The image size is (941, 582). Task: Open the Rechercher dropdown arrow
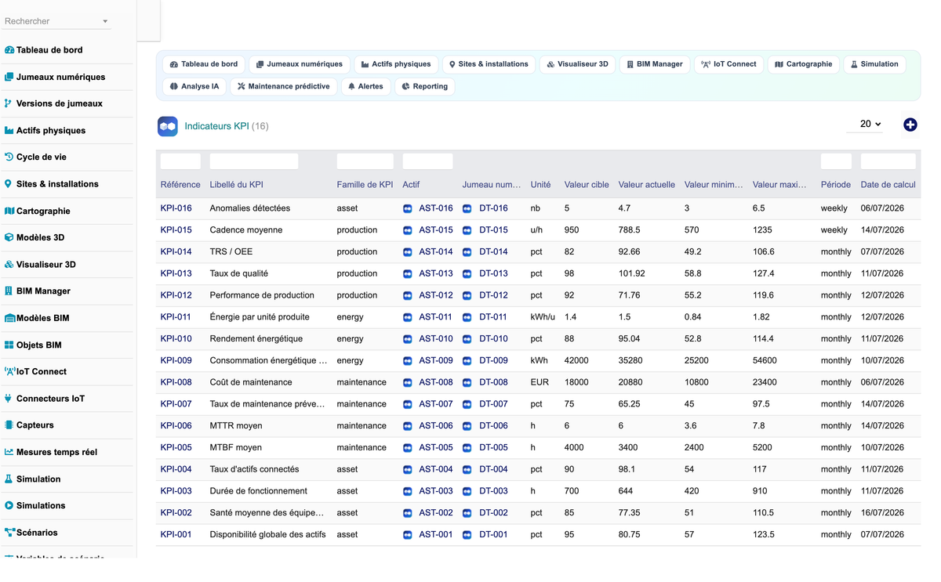click(105, 22)
